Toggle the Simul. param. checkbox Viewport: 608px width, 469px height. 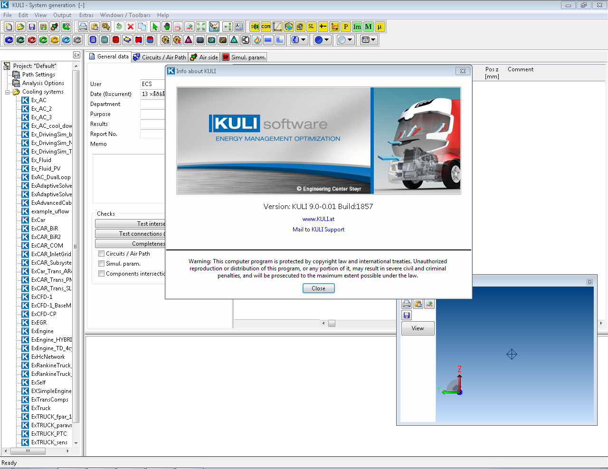tap(101, 264)
